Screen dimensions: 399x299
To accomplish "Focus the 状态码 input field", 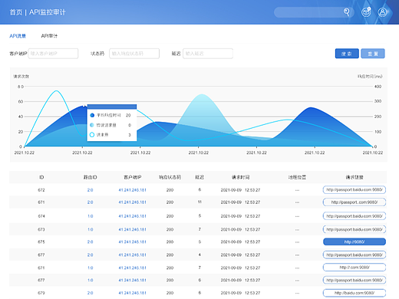I will [134, 54].
